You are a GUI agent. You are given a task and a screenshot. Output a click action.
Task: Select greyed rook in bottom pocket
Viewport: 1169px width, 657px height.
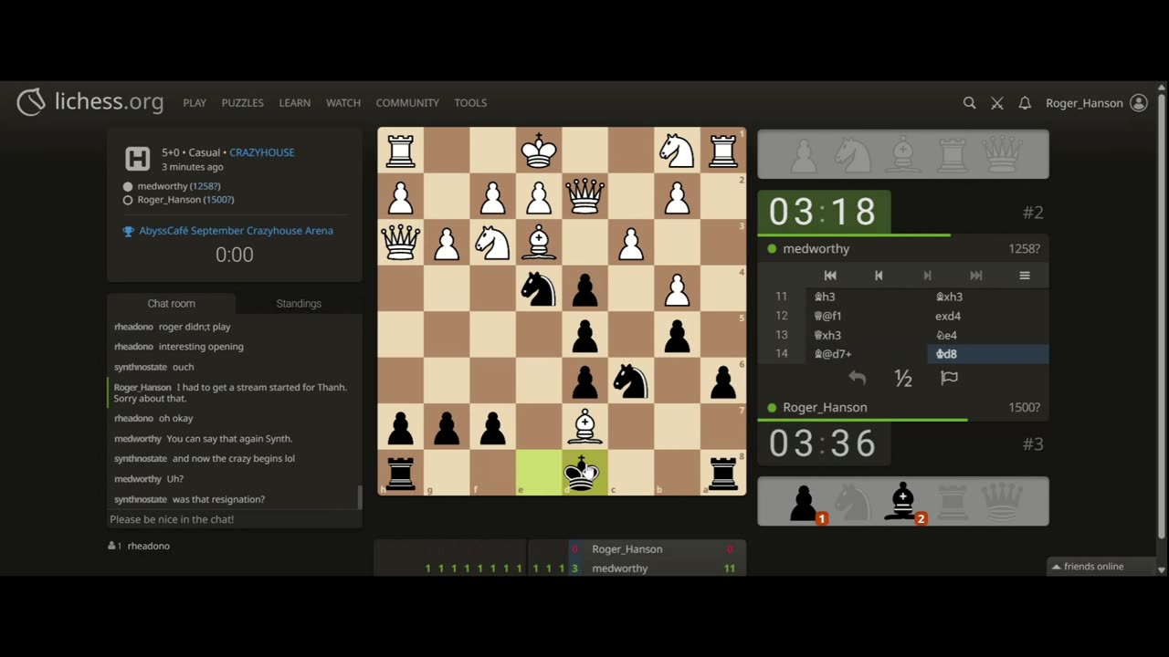pos(953,502)
